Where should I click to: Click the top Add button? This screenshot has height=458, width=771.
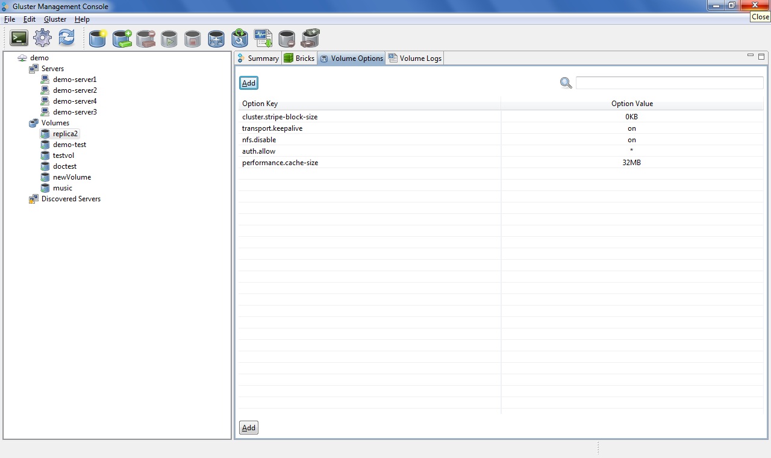coord(249,83)
